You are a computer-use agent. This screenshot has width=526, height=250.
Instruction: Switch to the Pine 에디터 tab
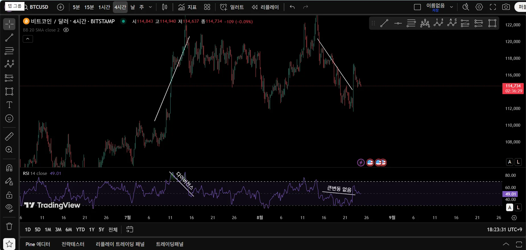point(38,244)
